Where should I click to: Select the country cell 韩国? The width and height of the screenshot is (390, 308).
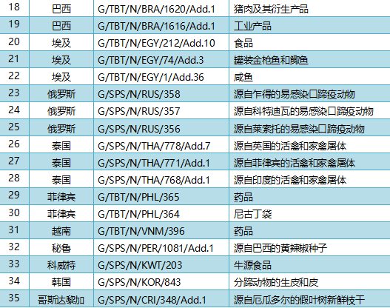point(61,282)
